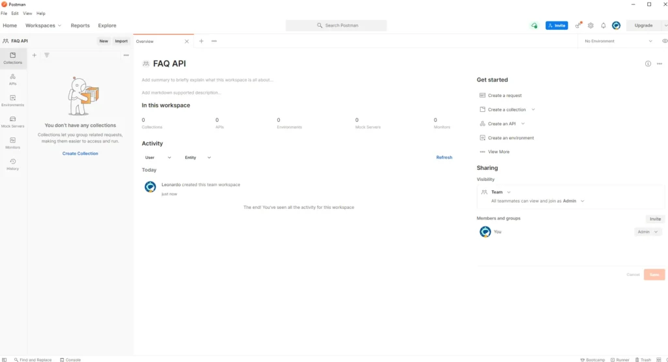Open the Collections sidebar panel
Screen dimensions: 668x362
(x=13, y=59)
